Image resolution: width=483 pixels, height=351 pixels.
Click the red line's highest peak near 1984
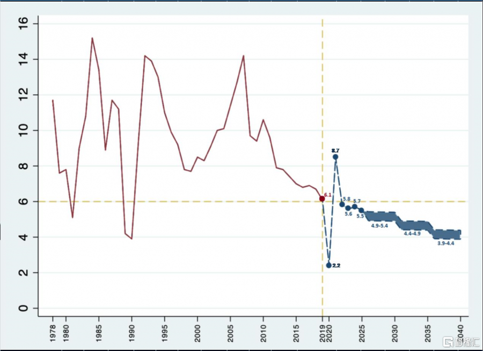92,38
